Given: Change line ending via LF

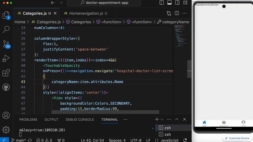Looking at the screenshot, I should 148,140.
